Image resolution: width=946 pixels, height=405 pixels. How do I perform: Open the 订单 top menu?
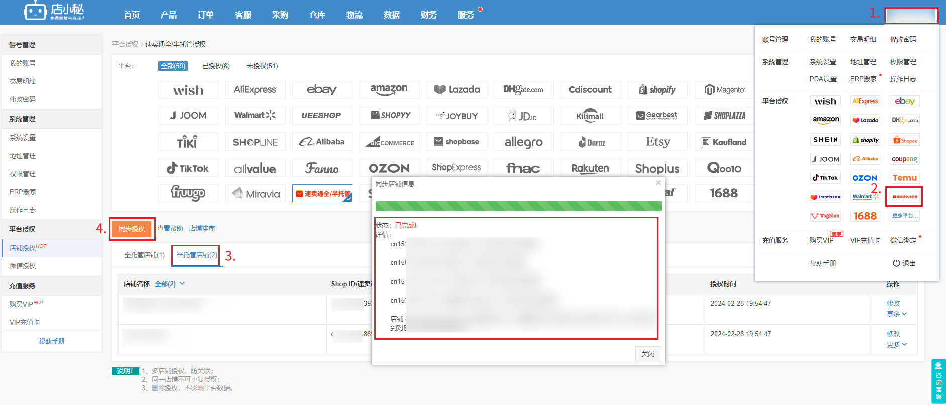point(206,15)
